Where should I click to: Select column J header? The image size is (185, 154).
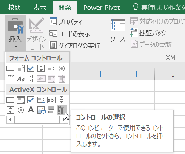pyautogui.click(x=170, y=74)
